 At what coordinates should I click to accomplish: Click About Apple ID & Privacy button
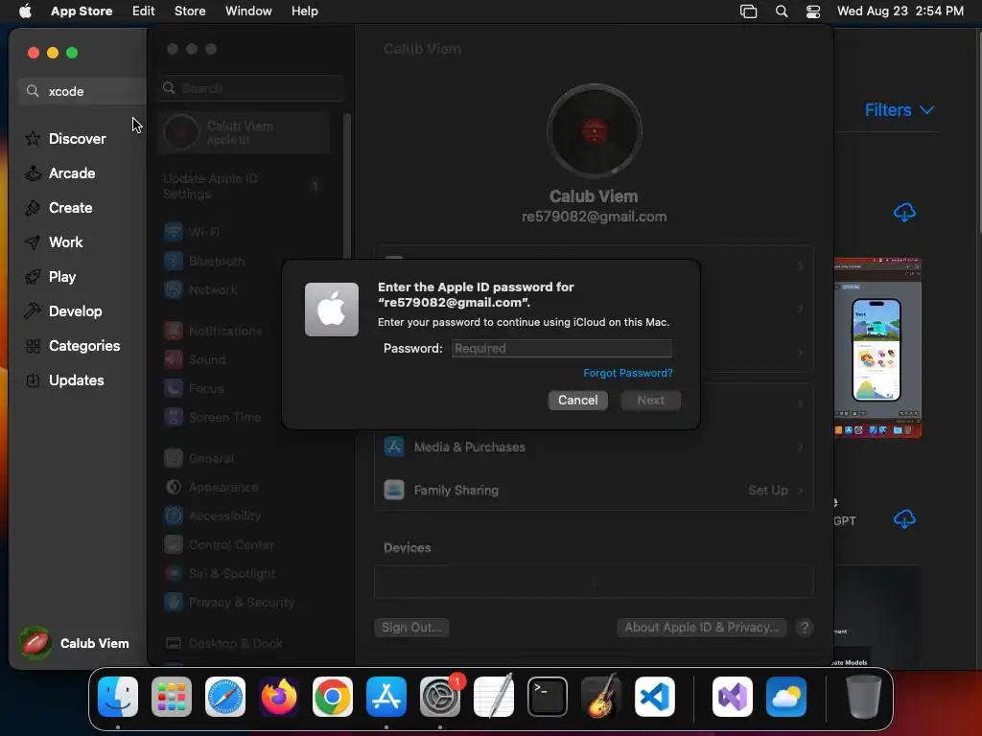tap(701, 627)
